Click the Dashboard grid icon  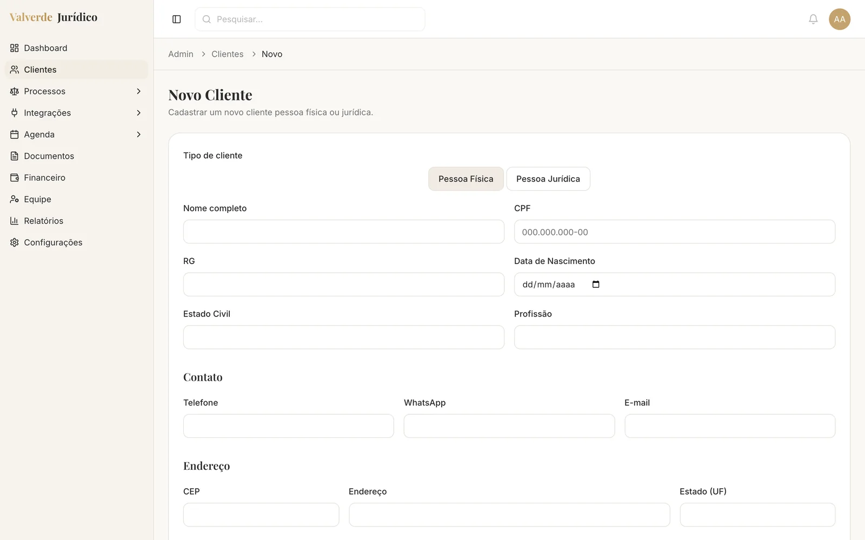coord(15,48)
